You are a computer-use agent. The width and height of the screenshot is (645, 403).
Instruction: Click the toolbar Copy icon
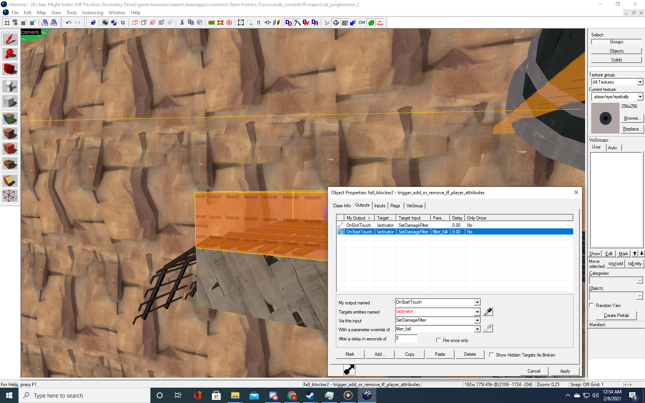click(191, 23)
